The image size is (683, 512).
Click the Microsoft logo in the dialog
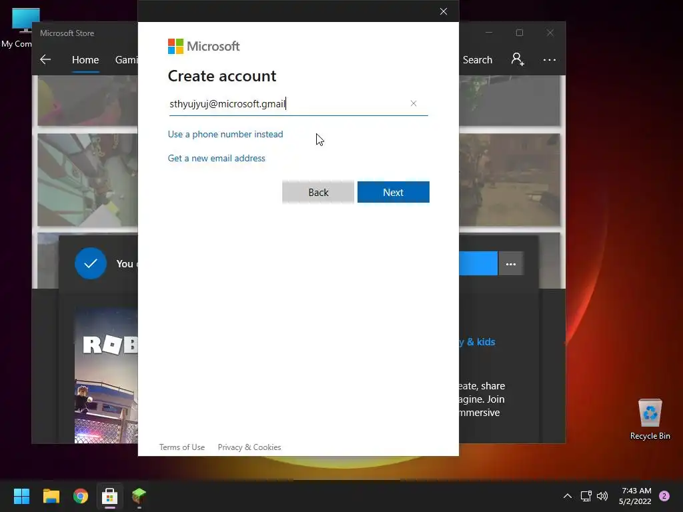pyautogui.click(x=203, y=46)
